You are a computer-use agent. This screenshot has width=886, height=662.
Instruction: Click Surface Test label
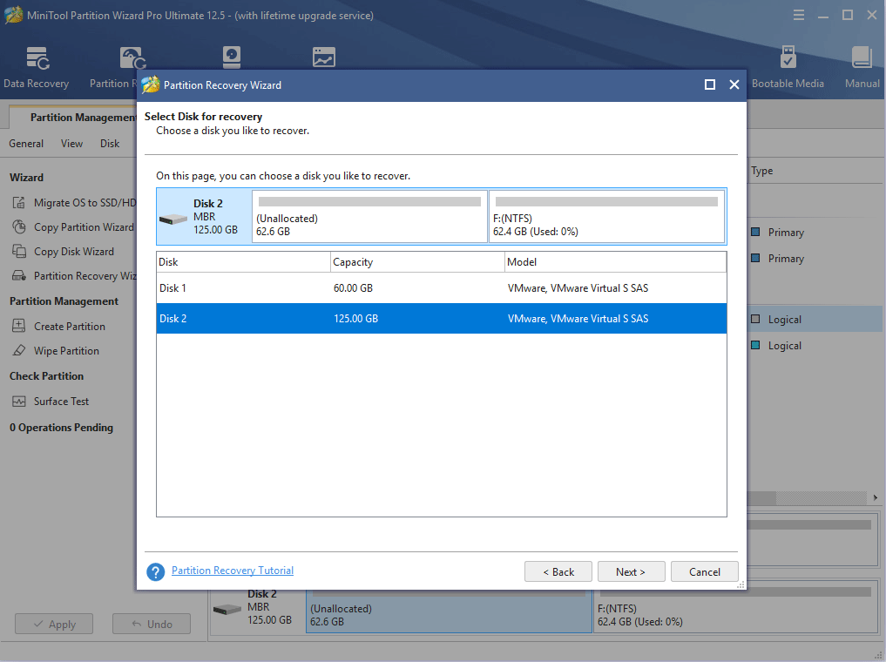pyautogui.click(x=62, y=401)
